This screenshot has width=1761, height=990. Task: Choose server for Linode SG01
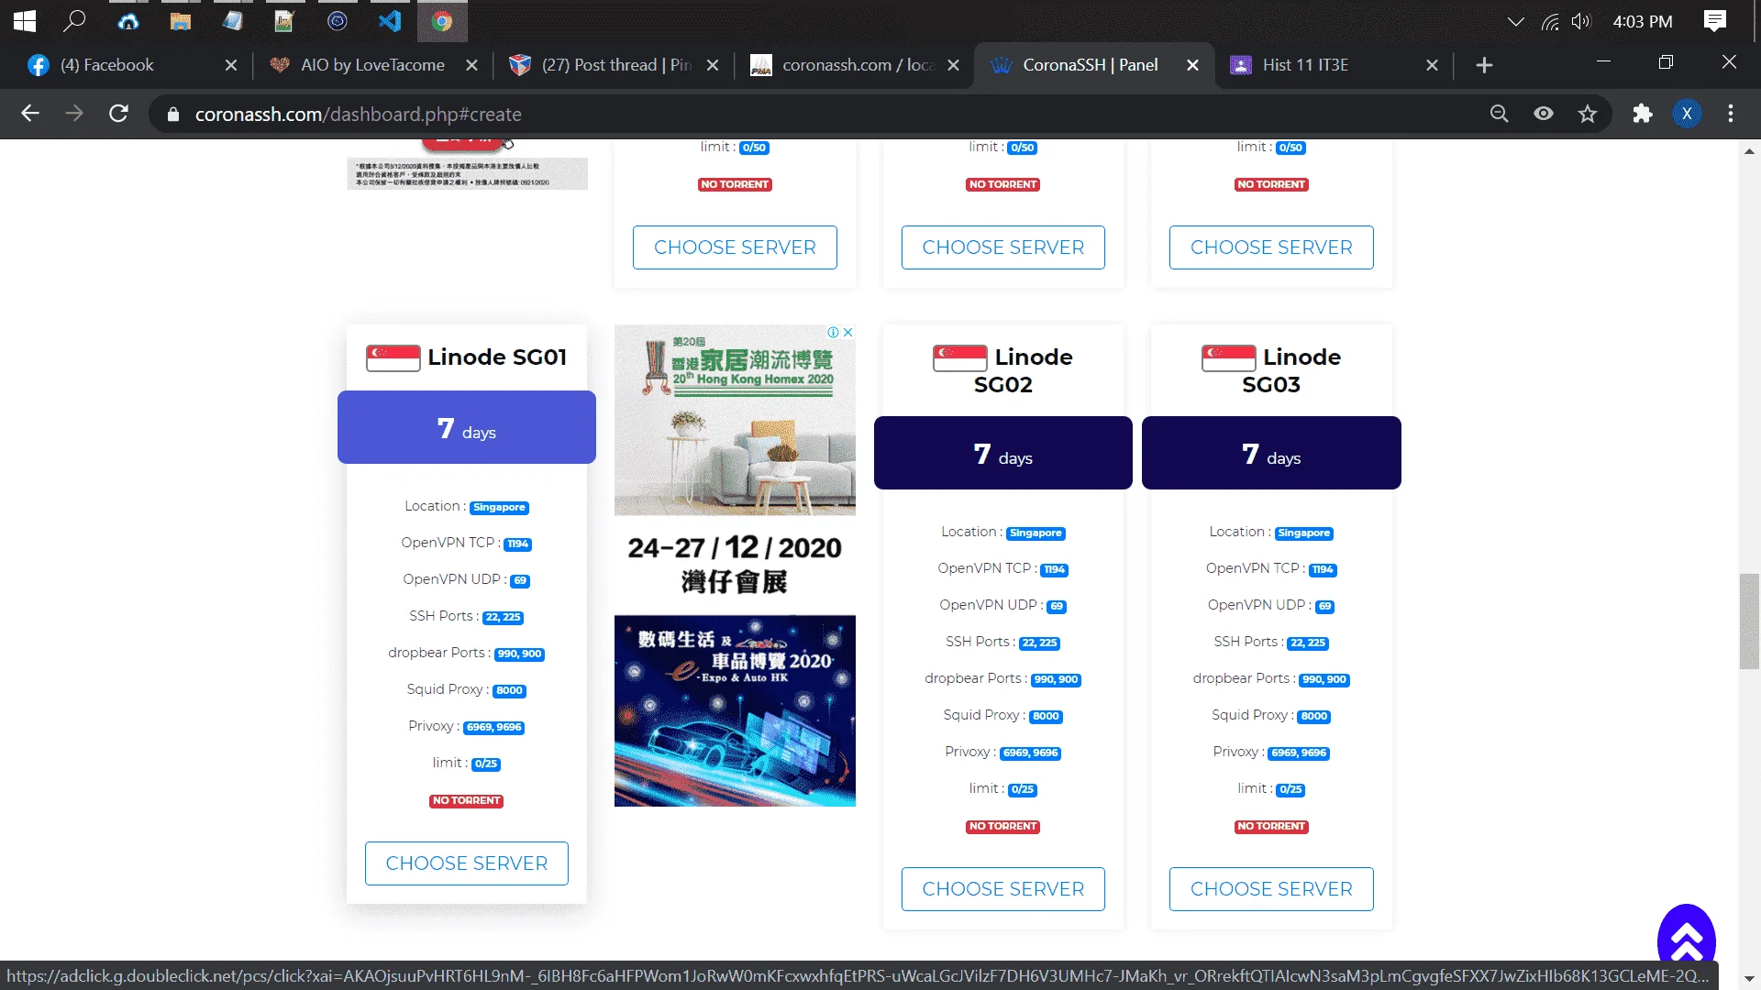pos(467,863)
